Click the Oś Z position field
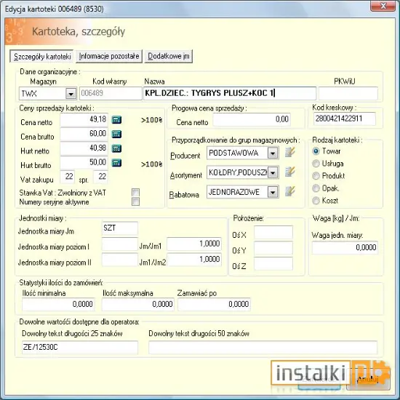The height and width of the screenshot is (400, 400). coord(273,264)
